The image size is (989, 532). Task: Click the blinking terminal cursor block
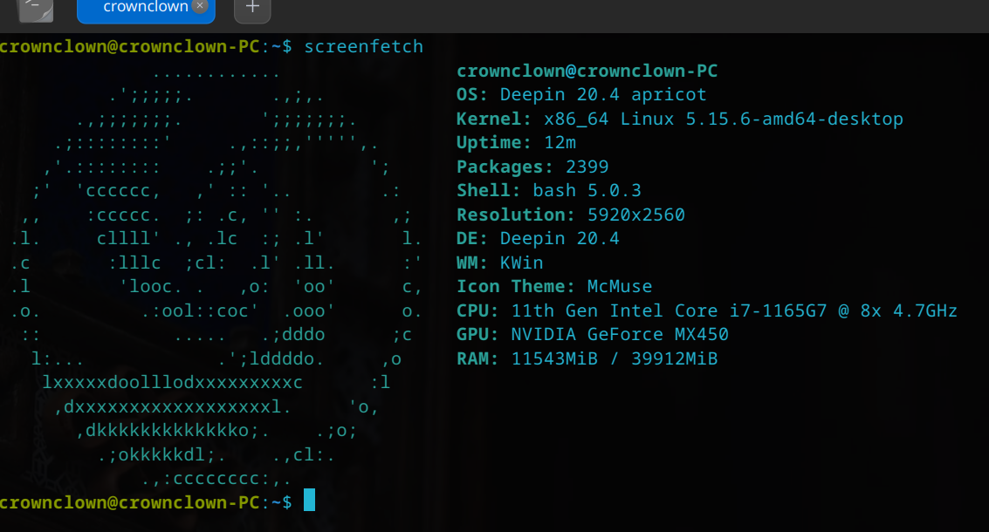[310, 501]
